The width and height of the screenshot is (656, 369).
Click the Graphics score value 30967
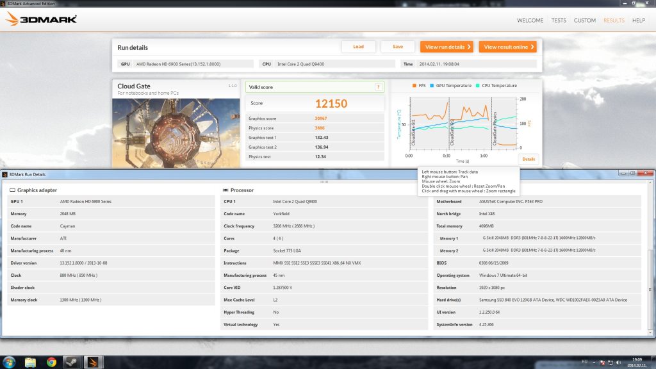[320, 119]
